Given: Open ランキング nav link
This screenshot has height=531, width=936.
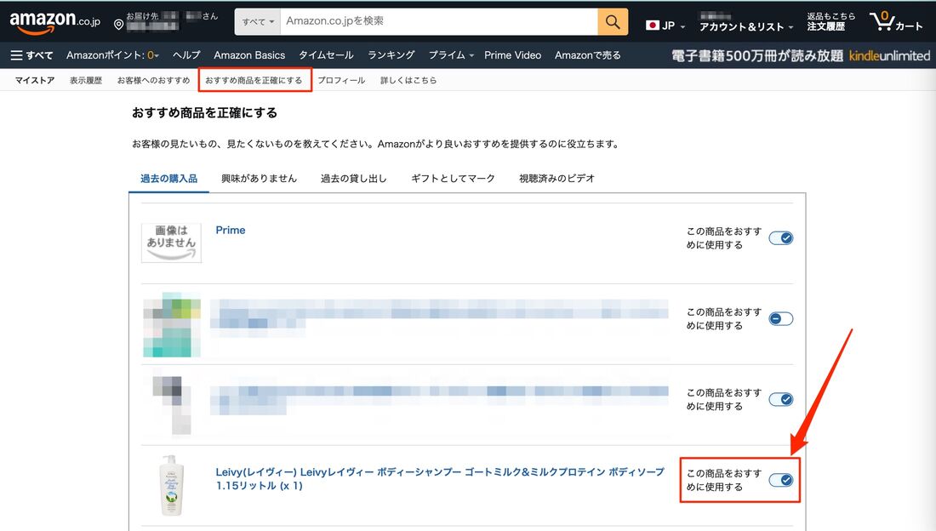Looking at the screenshot, I should [391, 55].
